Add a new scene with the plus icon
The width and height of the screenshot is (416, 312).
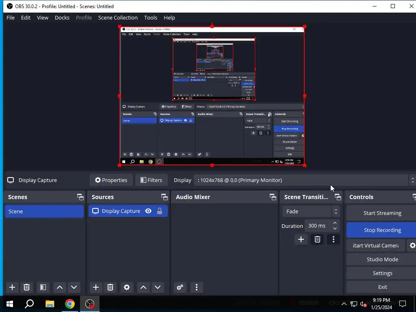(x=12, y=287)
